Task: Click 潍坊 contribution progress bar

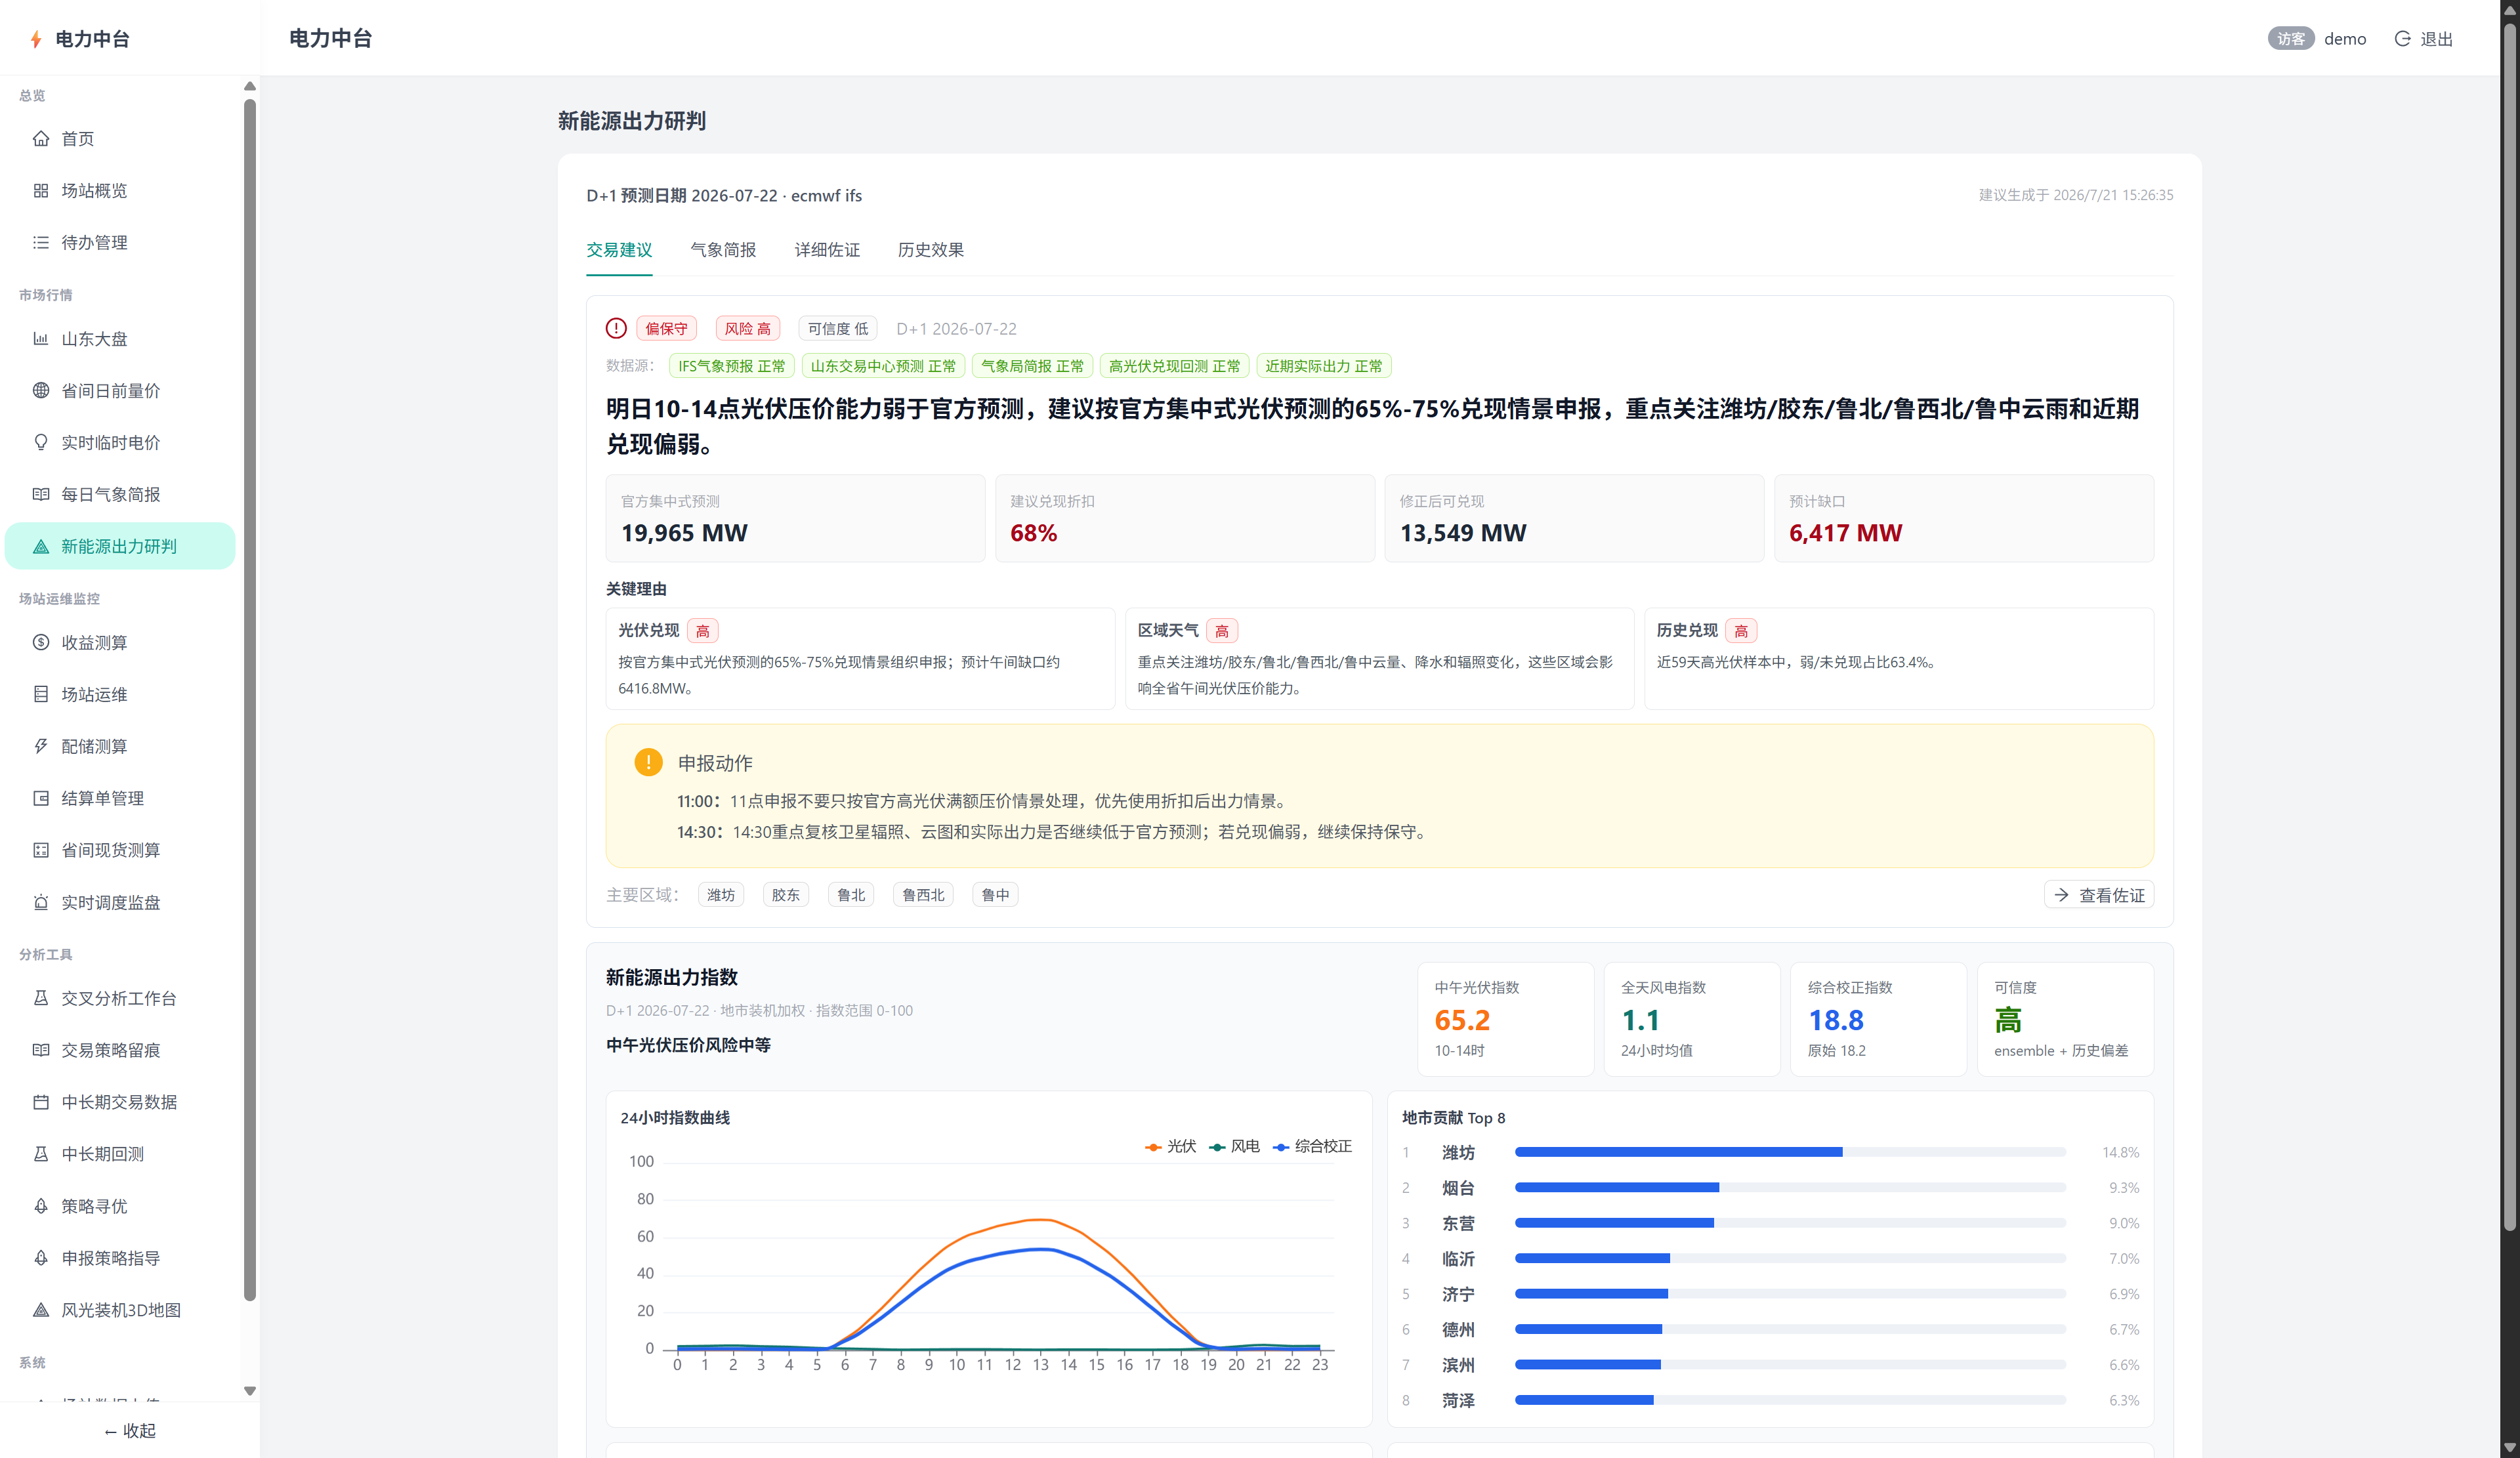Action: 1790,1153
